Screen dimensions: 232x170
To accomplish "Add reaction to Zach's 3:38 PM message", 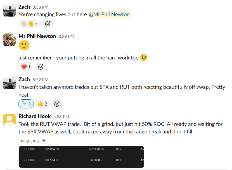I will 48,24.
